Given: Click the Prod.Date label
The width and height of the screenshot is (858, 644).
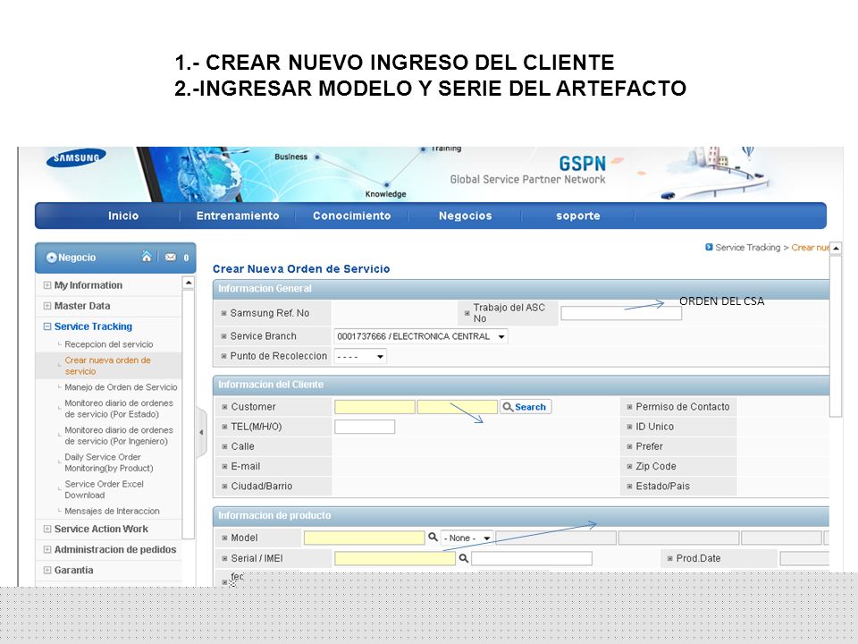Looking at the screenshot, I should [698, 558].
